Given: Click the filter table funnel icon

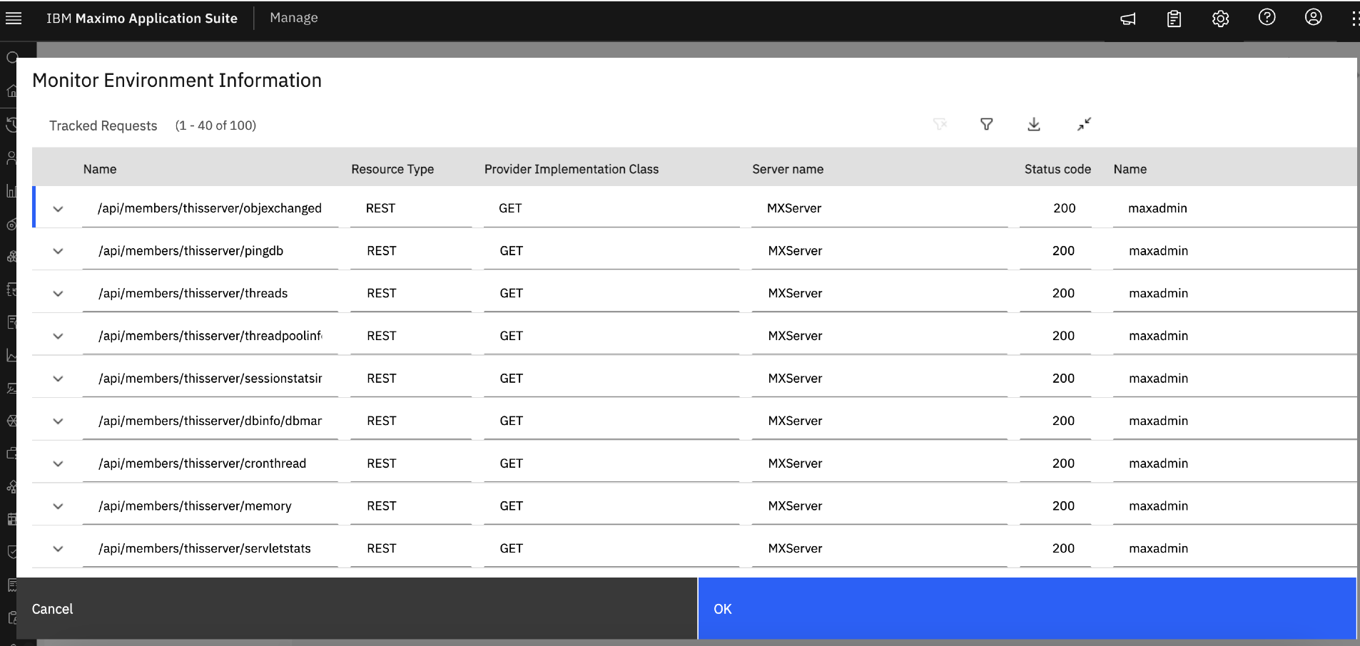Looking at the screenshot, I should point(987,125).
